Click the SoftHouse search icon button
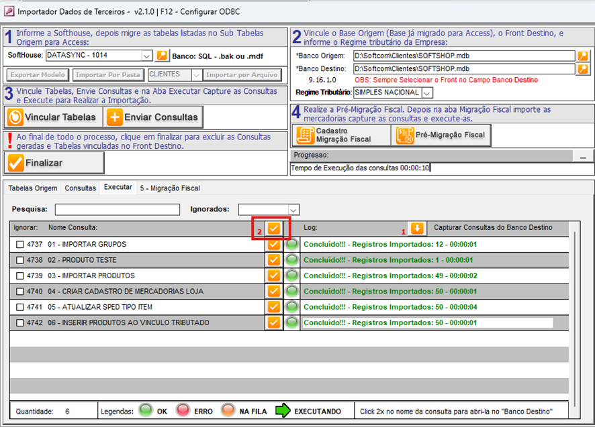The height and width of the screenshot is (427, 595). pyautogui.click(x=162, y=56)
